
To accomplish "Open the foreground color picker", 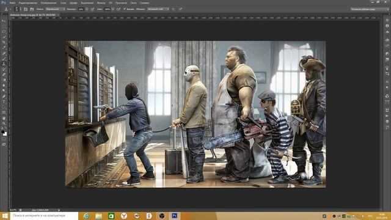I will (x=2, y=131).
